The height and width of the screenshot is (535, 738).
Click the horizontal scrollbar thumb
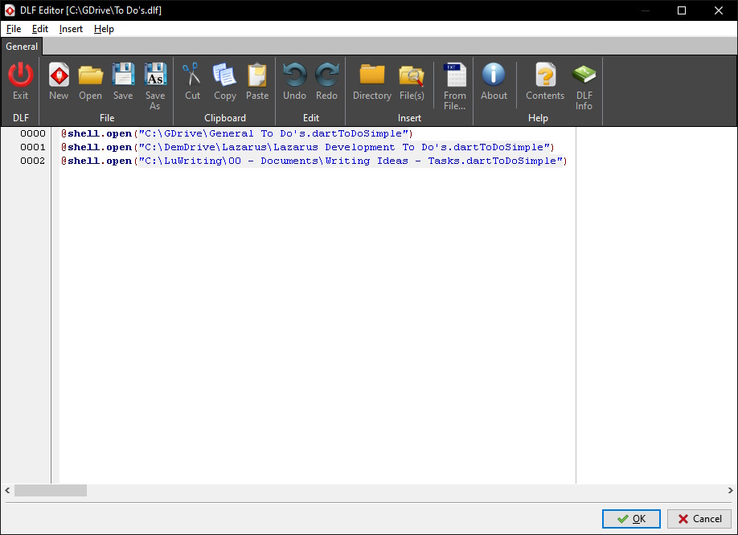[x=51, y=490]
